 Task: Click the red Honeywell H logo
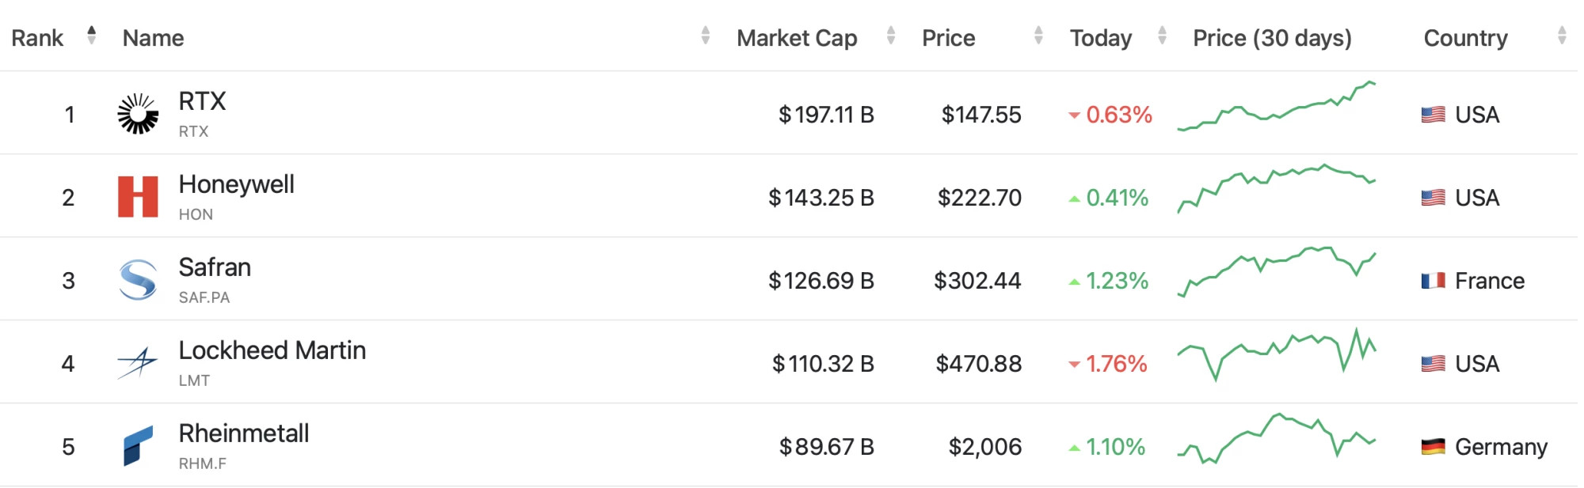tap(138, 197)
